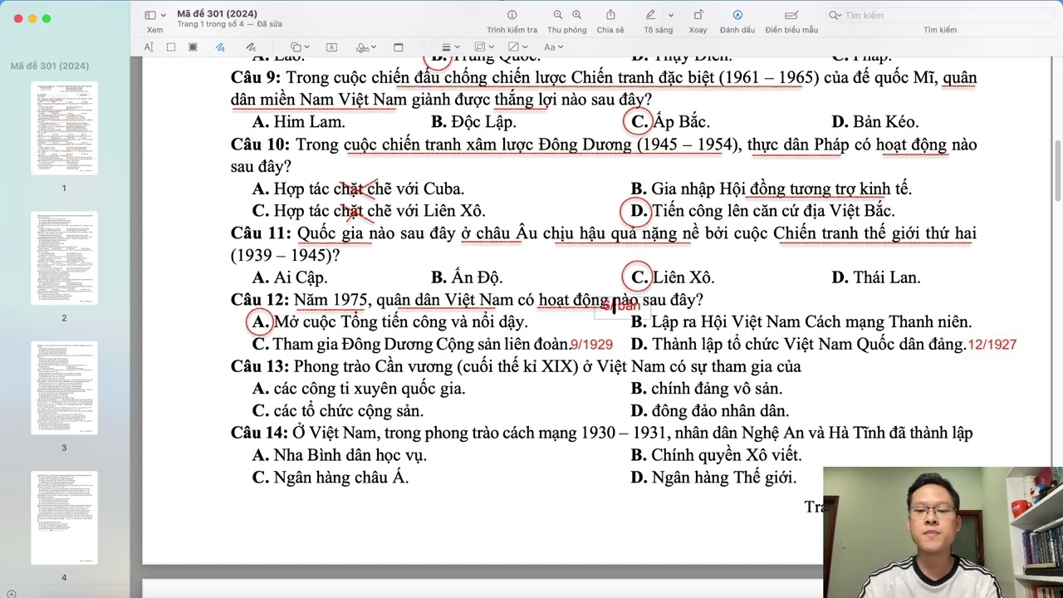Image resolution: width=1063 pixels, height=598 pixels.
Task: Open the Trình kiểm tra inspector
Action: [512, 15]
